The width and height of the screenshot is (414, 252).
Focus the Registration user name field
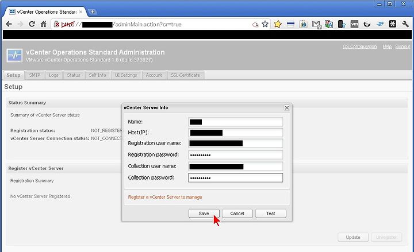pyautogui.click(x=236, y=143)
